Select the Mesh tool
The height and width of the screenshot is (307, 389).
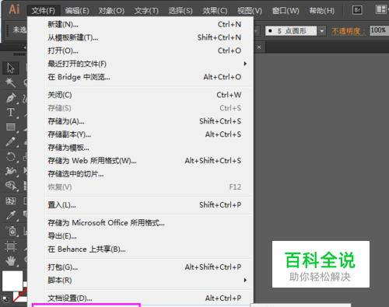11,201
